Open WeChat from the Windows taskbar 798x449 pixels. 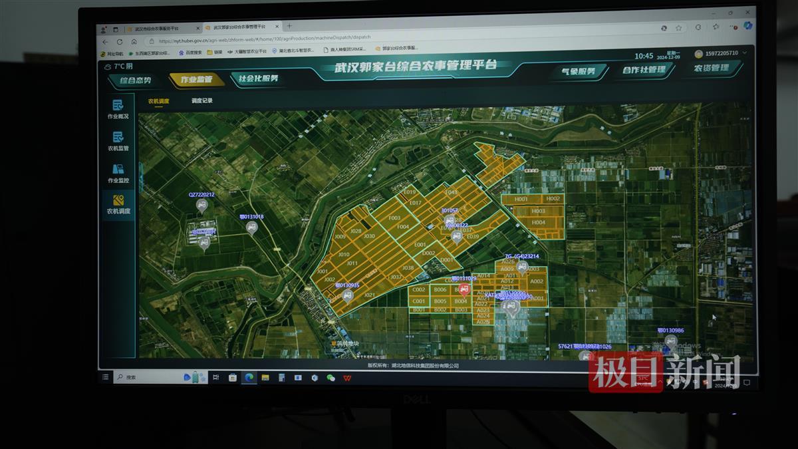coord(331,378)
